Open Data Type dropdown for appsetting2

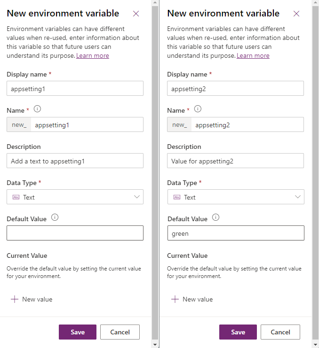tap(235, 197)
